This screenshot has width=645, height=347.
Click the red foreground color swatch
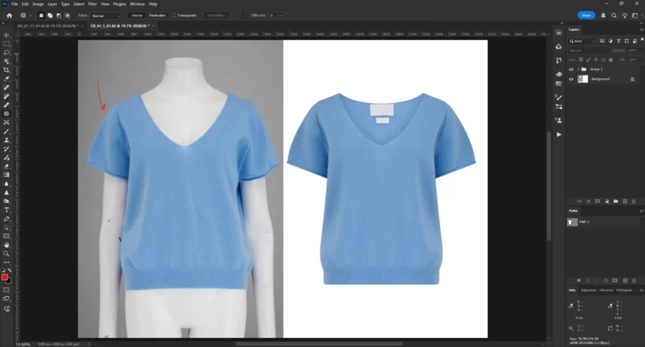[x=5, y=277]
